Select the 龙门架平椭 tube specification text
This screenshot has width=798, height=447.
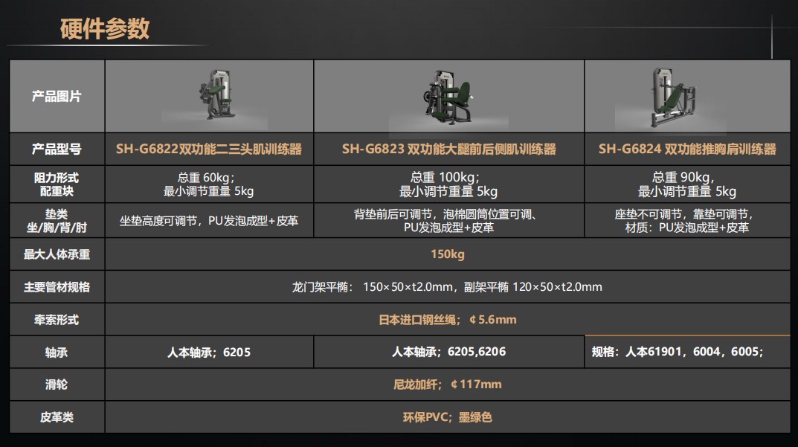pyautogui.click(x=447, y=287)
